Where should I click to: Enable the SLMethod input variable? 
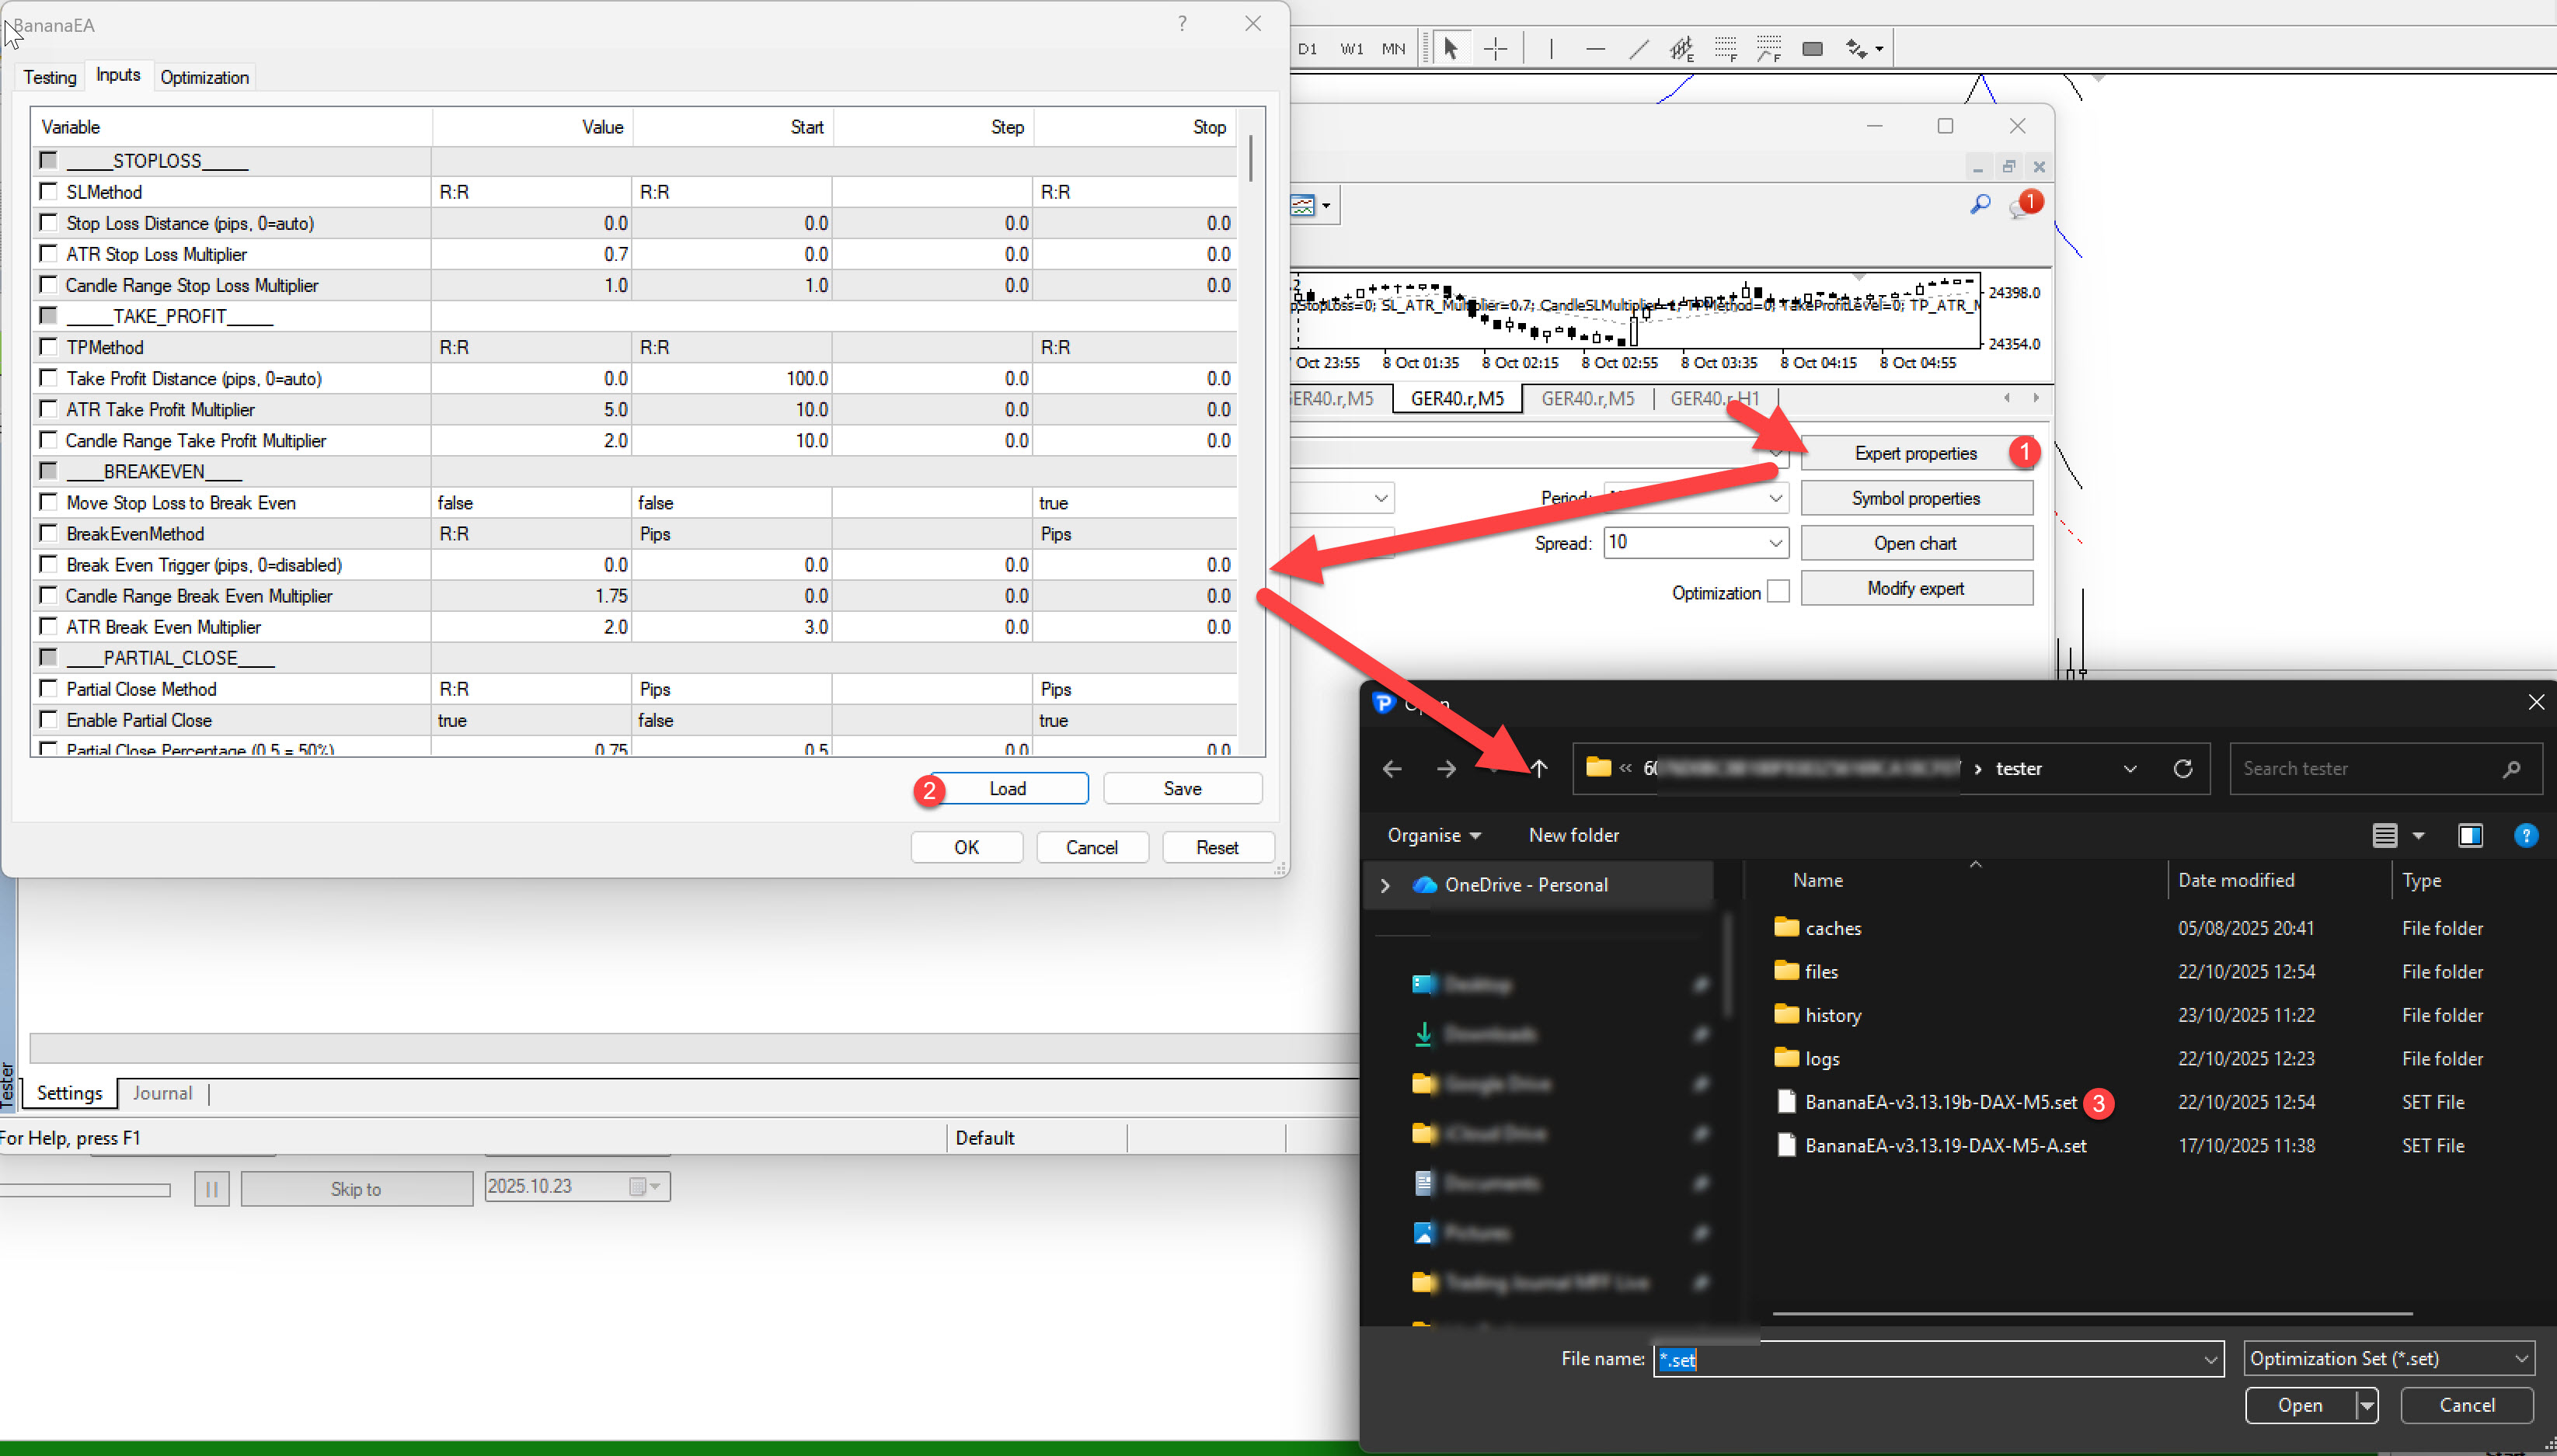point(48,191)
